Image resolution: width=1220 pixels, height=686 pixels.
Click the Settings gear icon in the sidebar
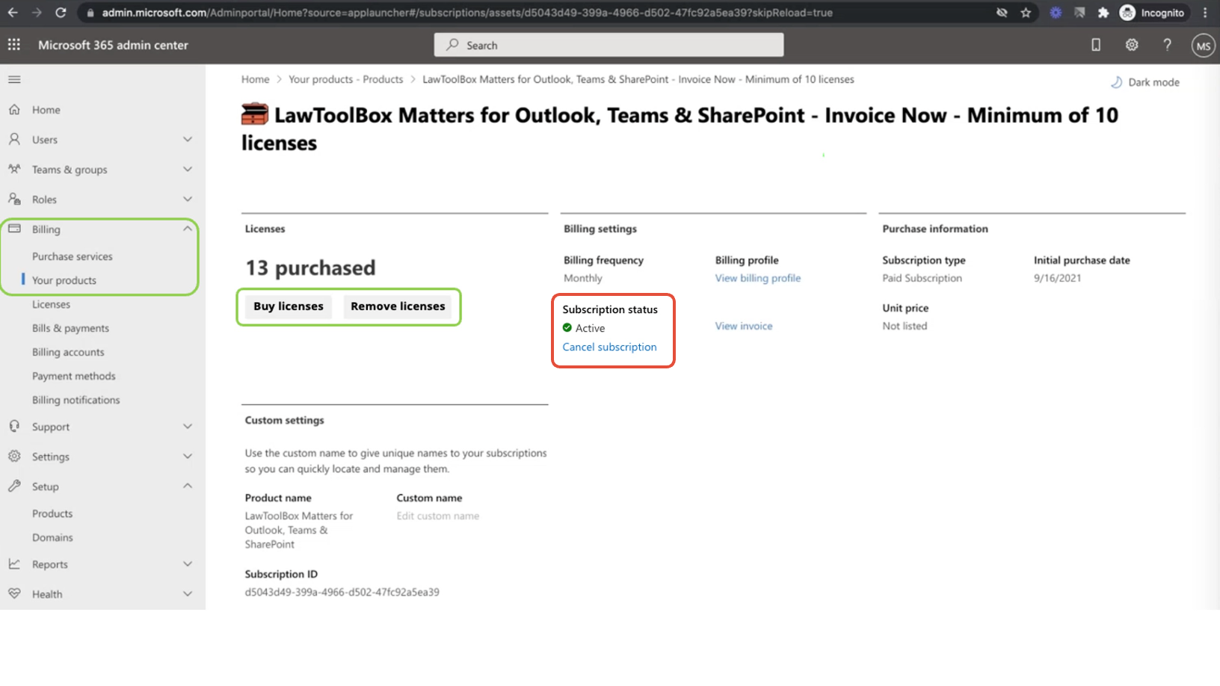coord(14,456)
